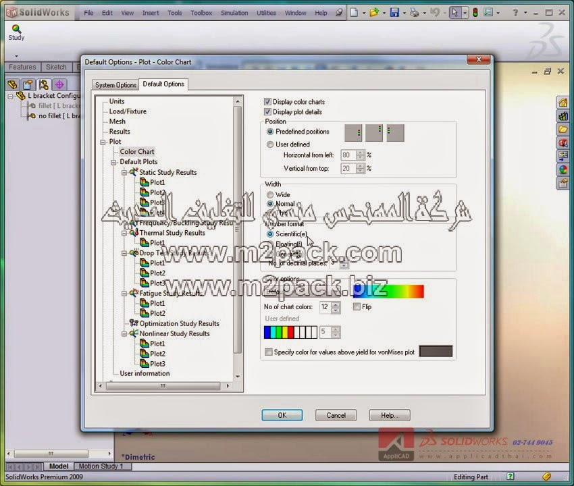Image resolution: width=574 pixels, height=486 pixels.
Task: Enable color for values above yield checkbox
Action: 269,352
